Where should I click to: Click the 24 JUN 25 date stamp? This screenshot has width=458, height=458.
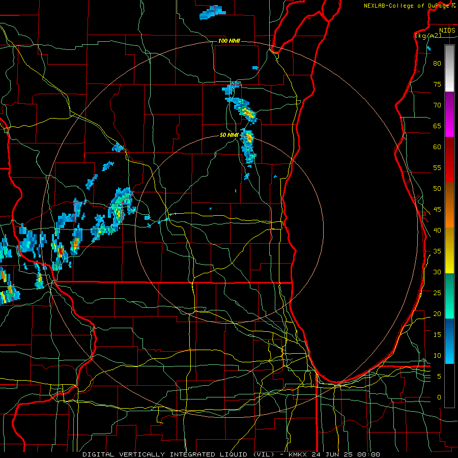(332, 454)
